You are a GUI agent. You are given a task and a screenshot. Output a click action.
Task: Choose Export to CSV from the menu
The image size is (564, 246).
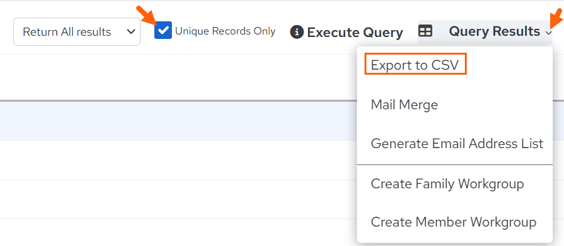(415, 65)
